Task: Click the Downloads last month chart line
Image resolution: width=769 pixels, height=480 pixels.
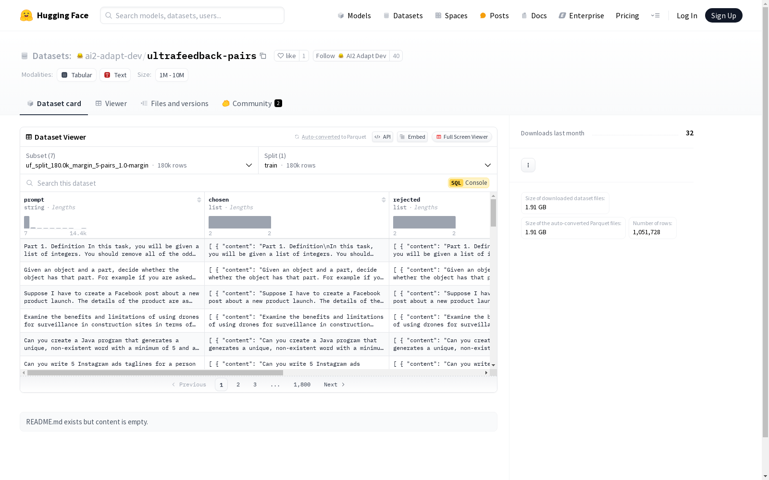Action: (x=635, y=134)
